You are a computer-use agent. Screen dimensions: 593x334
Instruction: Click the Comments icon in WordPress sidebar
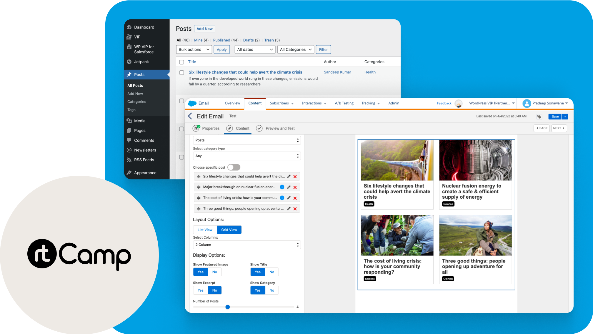point(129,140)
